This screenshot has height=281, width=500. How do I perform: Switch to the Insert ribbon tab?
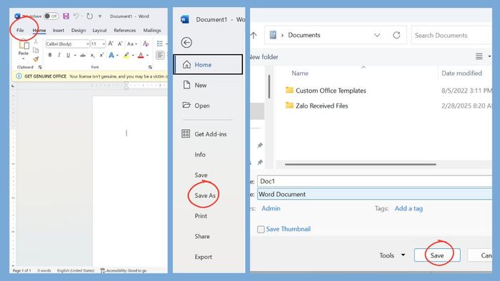coord(59,30)
